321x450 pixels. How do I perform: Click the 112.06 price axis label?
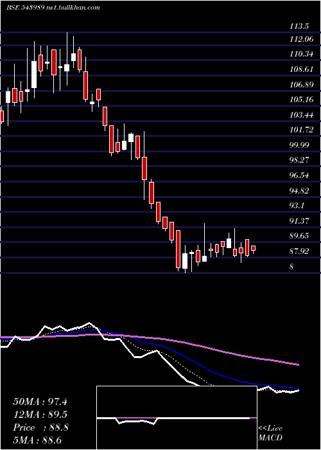[x=301, y=39]
